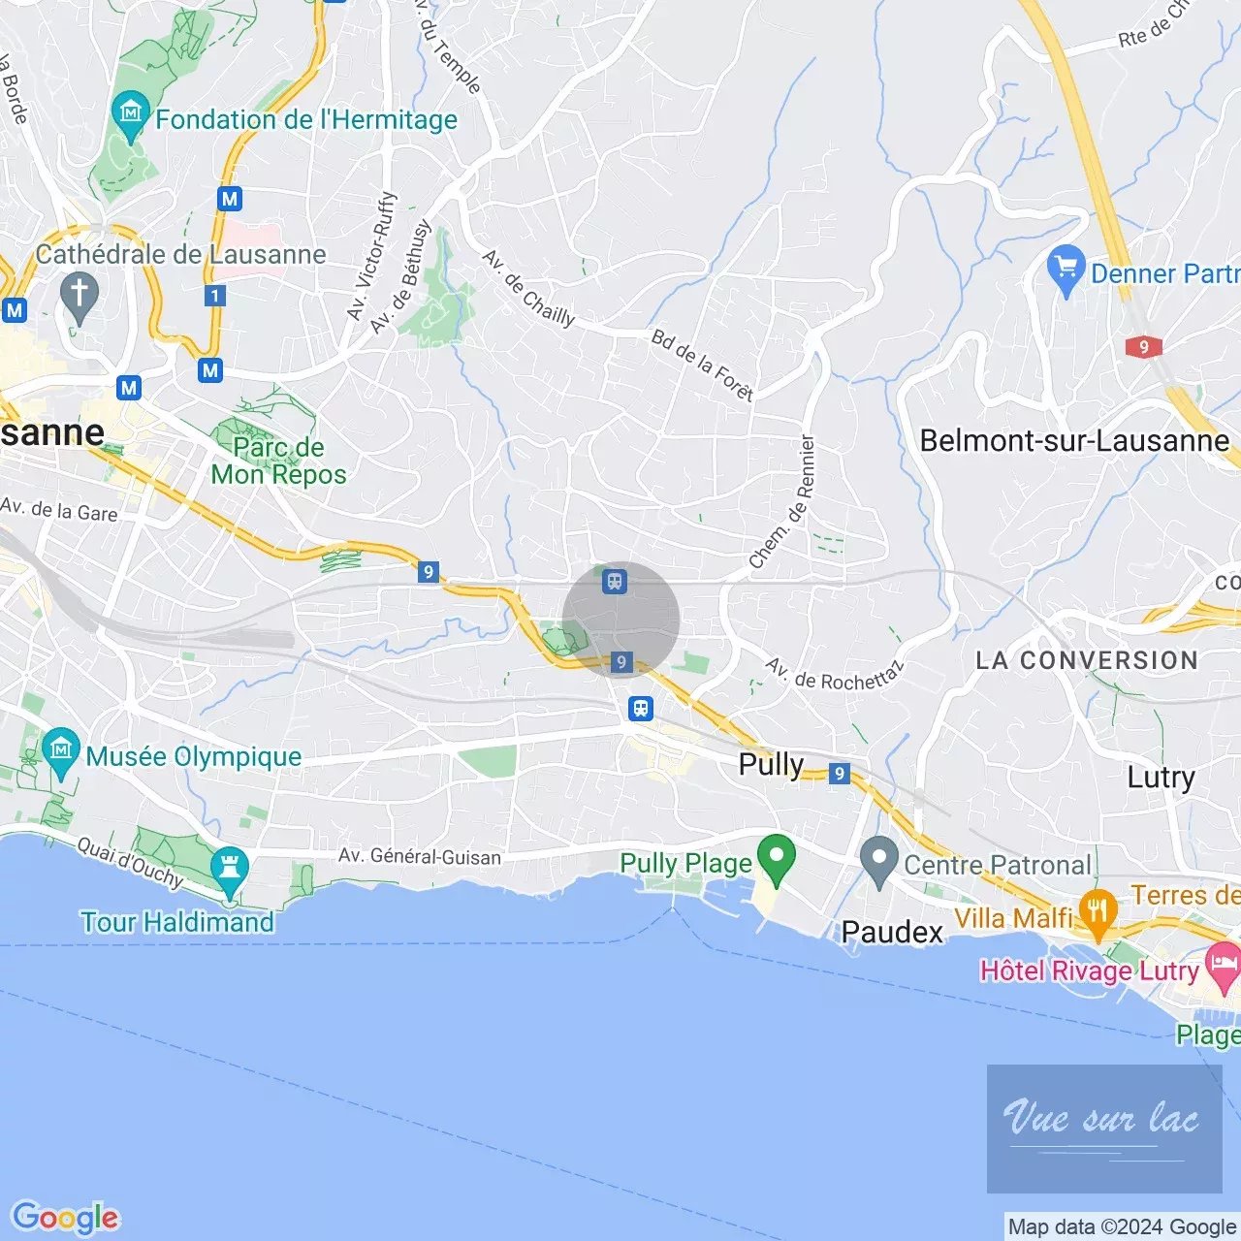Screen dimensions: 1241x1241
Task: Open the Villa Malfi restaurant icon
Action: point(1098,913)
